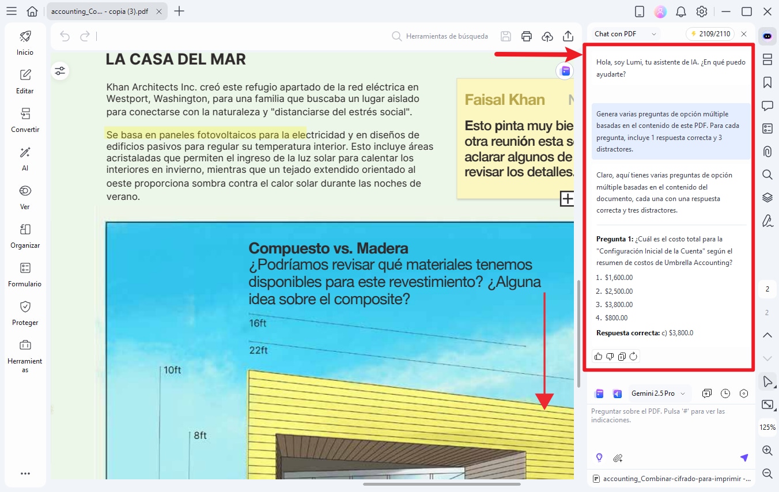
Task: Open the Convertir tool in the left sidebar
Action: [x=25, y=119]
